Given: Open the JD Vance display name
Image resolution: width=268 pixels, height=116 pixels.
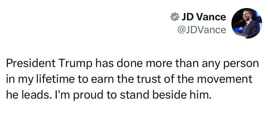Looking at the screenshot, I should 204,17.
